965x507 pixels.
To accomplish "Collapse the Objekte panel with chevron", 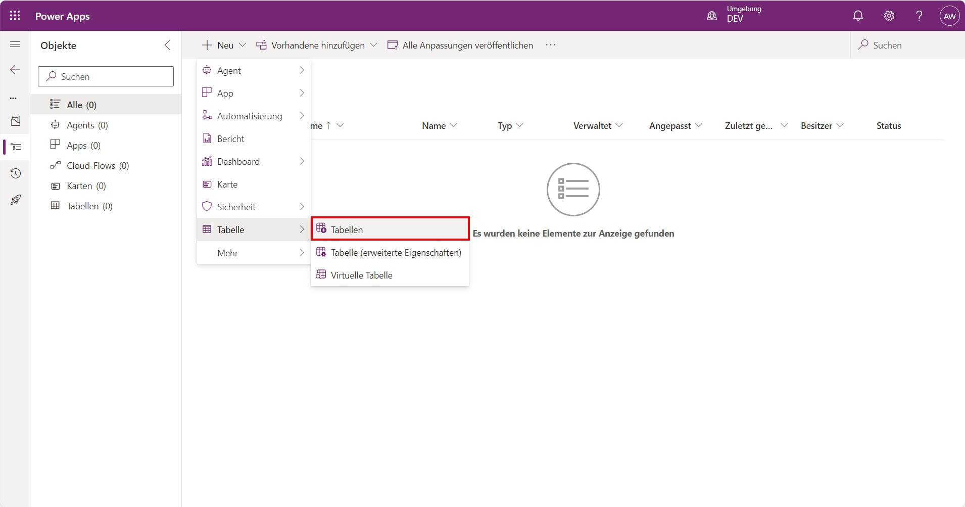I will [167, 45].
